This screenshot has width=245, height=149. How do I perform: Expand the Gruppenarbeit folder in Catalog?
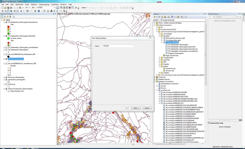pos(159,58)
